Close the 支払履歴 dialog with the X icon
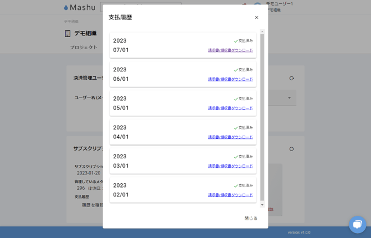 coord(256,18)
